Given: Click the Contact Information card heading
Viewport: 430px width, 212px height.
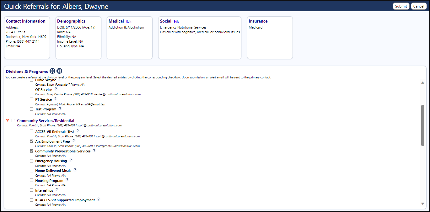Looking at the screenshot, I should 26,21.
